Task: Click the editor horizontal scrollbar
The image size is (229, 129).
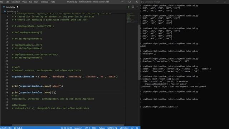Action: (x=68, y=125)
